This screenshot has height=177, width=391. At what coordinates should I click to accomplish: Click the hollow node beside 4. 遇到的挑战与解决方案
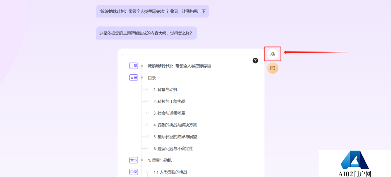click(x=147, y=125)
